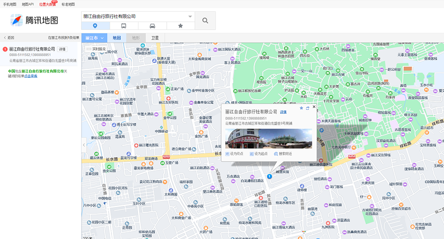This screenshot has width=444, height=239.
Task: Click the 九洲医院 hospital icon
Action: pyautogui.click(x=328, y=223)
